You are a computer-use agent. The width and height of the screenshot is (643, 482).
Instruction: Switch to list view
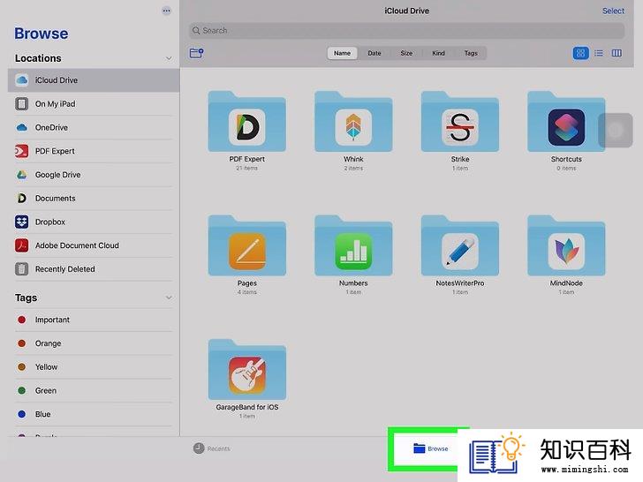(x=599, y=53)
